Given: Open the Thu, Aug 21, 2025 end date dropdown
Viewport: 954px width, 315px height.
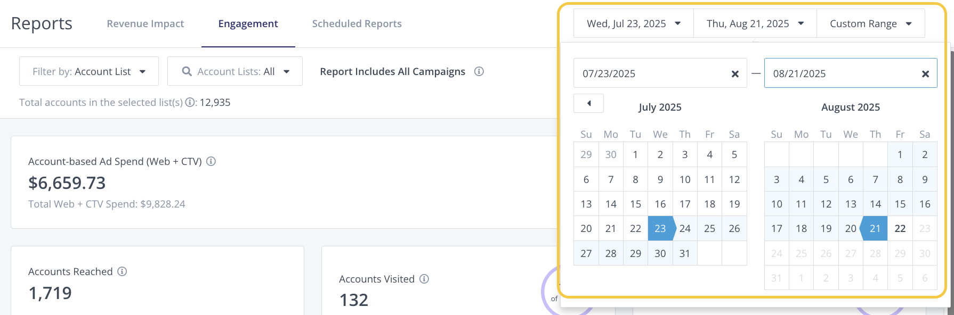Looking at the screenshot, I should pos(755,24).
